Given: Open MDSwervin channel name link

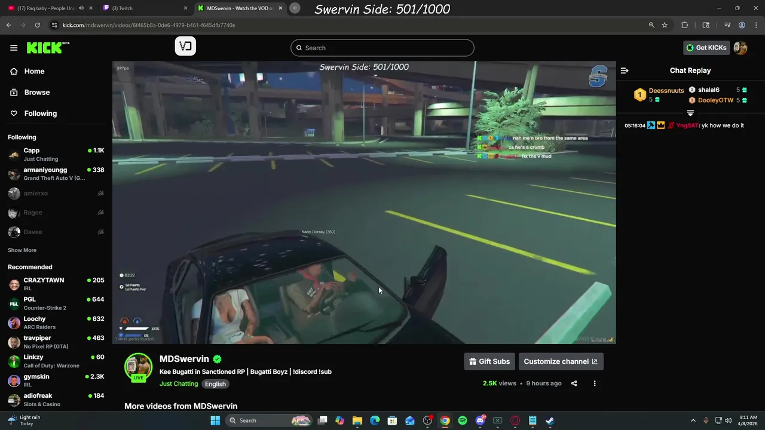Looking at the screenshot, I should 184,359.
